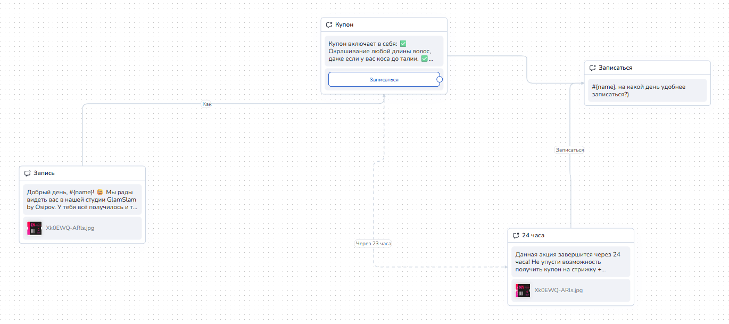Click the message icon in Купон header

329,25
